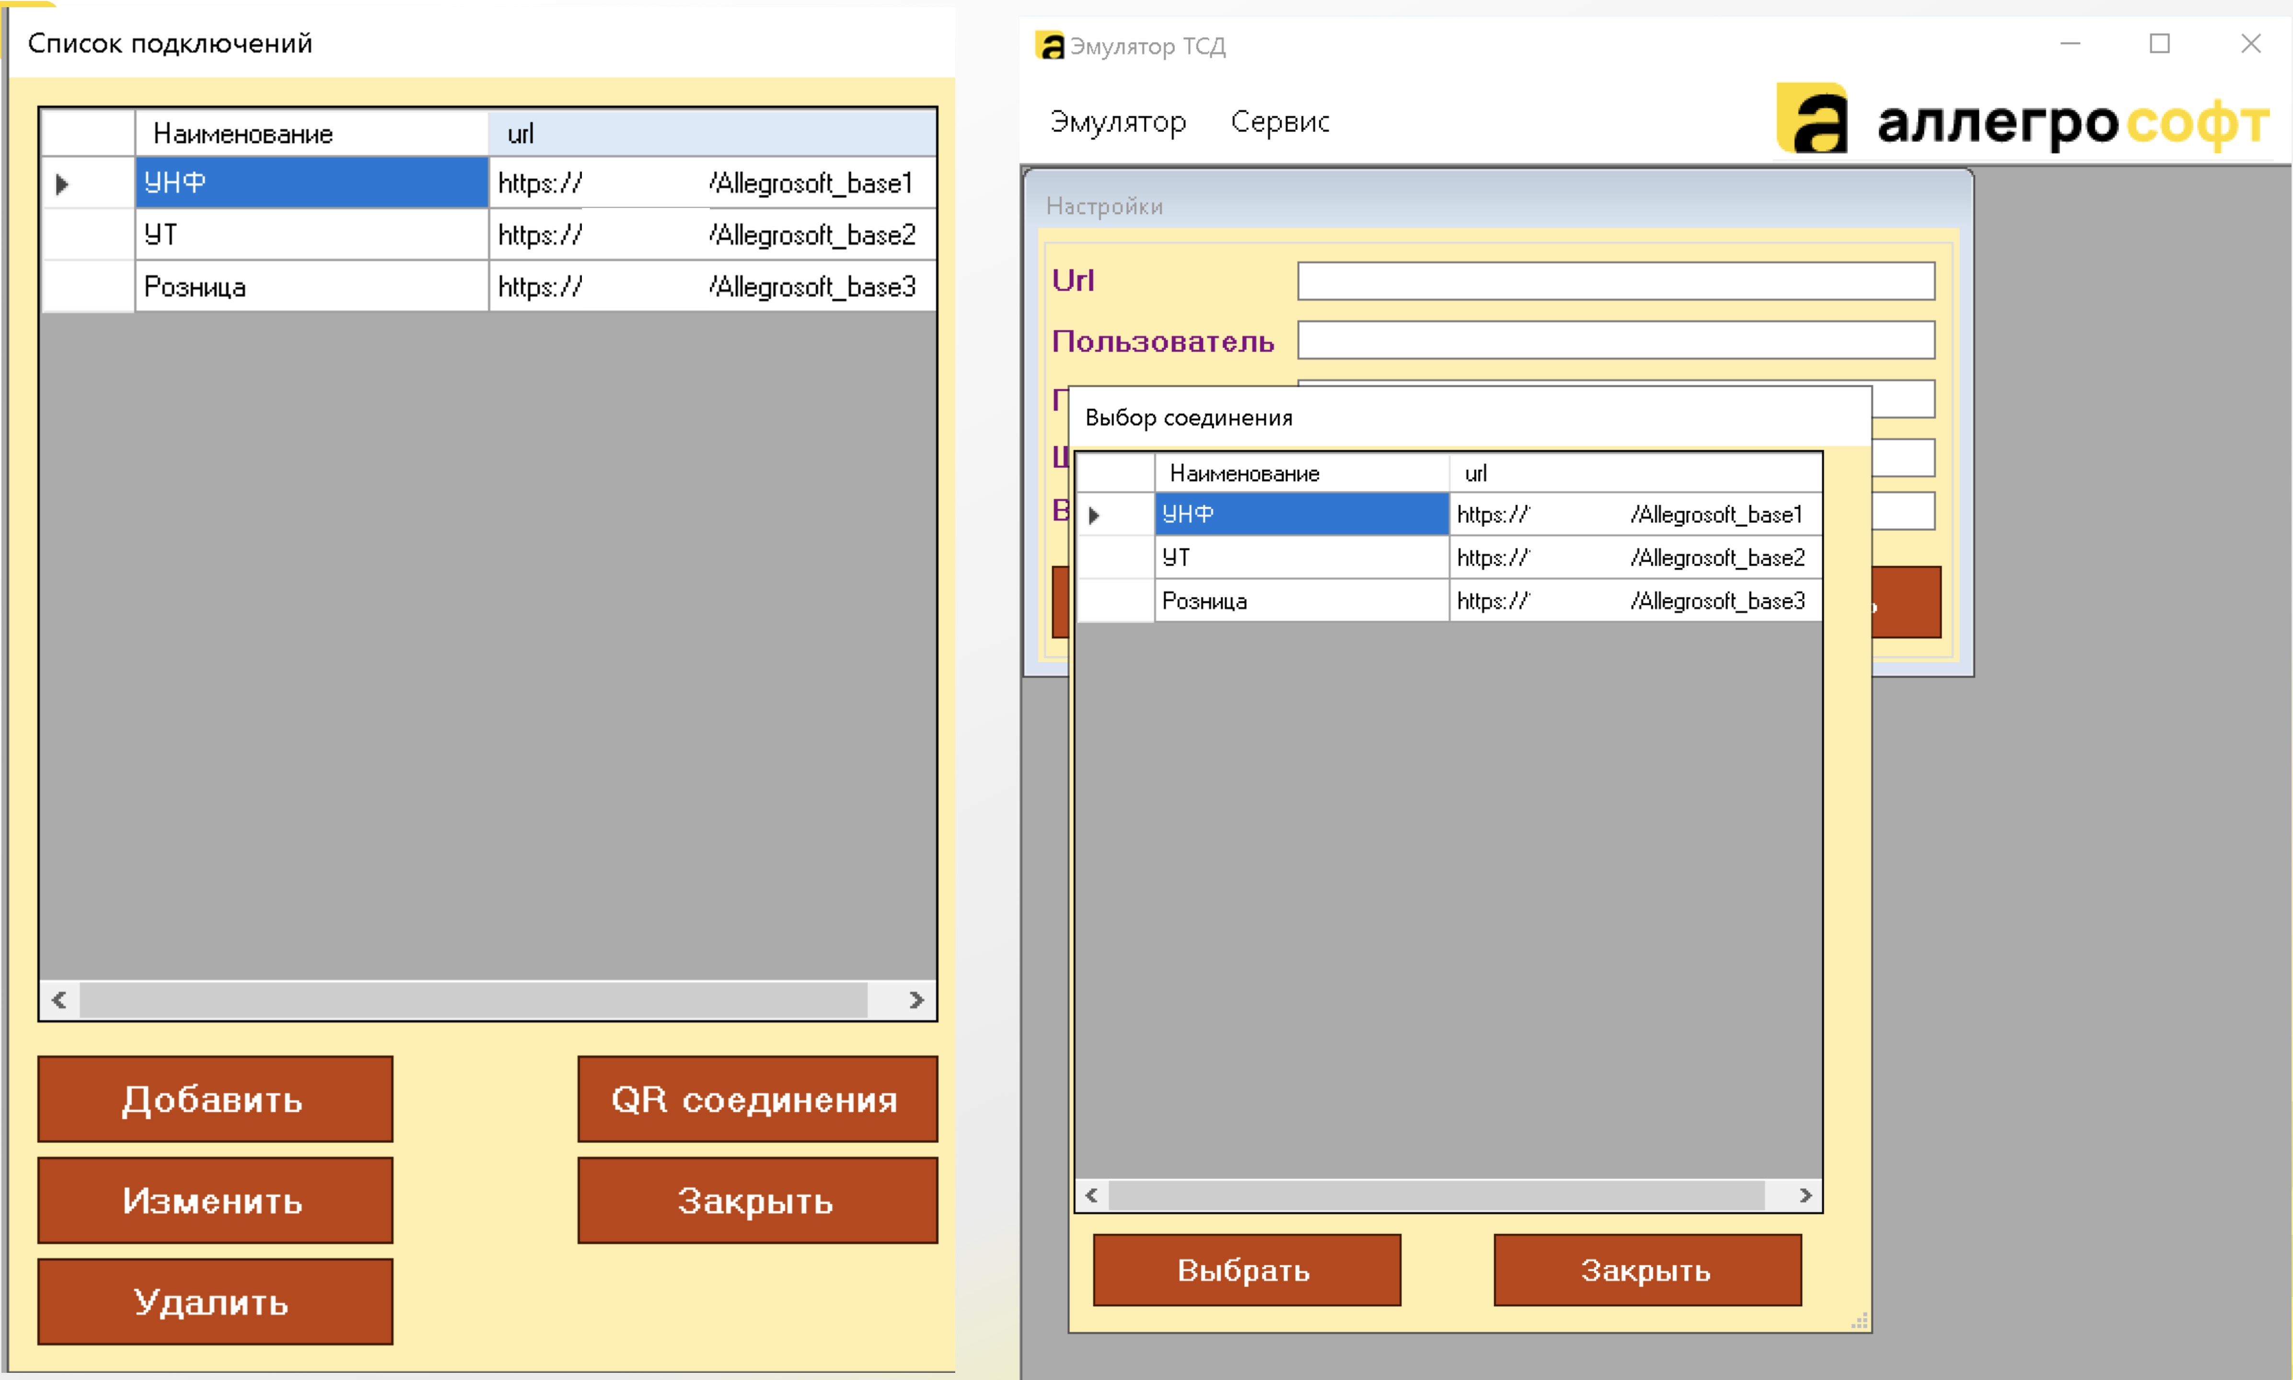The width and height of the screenshot is (2293, 1380).
Task: Select the УТ row in Выбор соединения
Action: pyautogui.click(x=1449, y=557)
